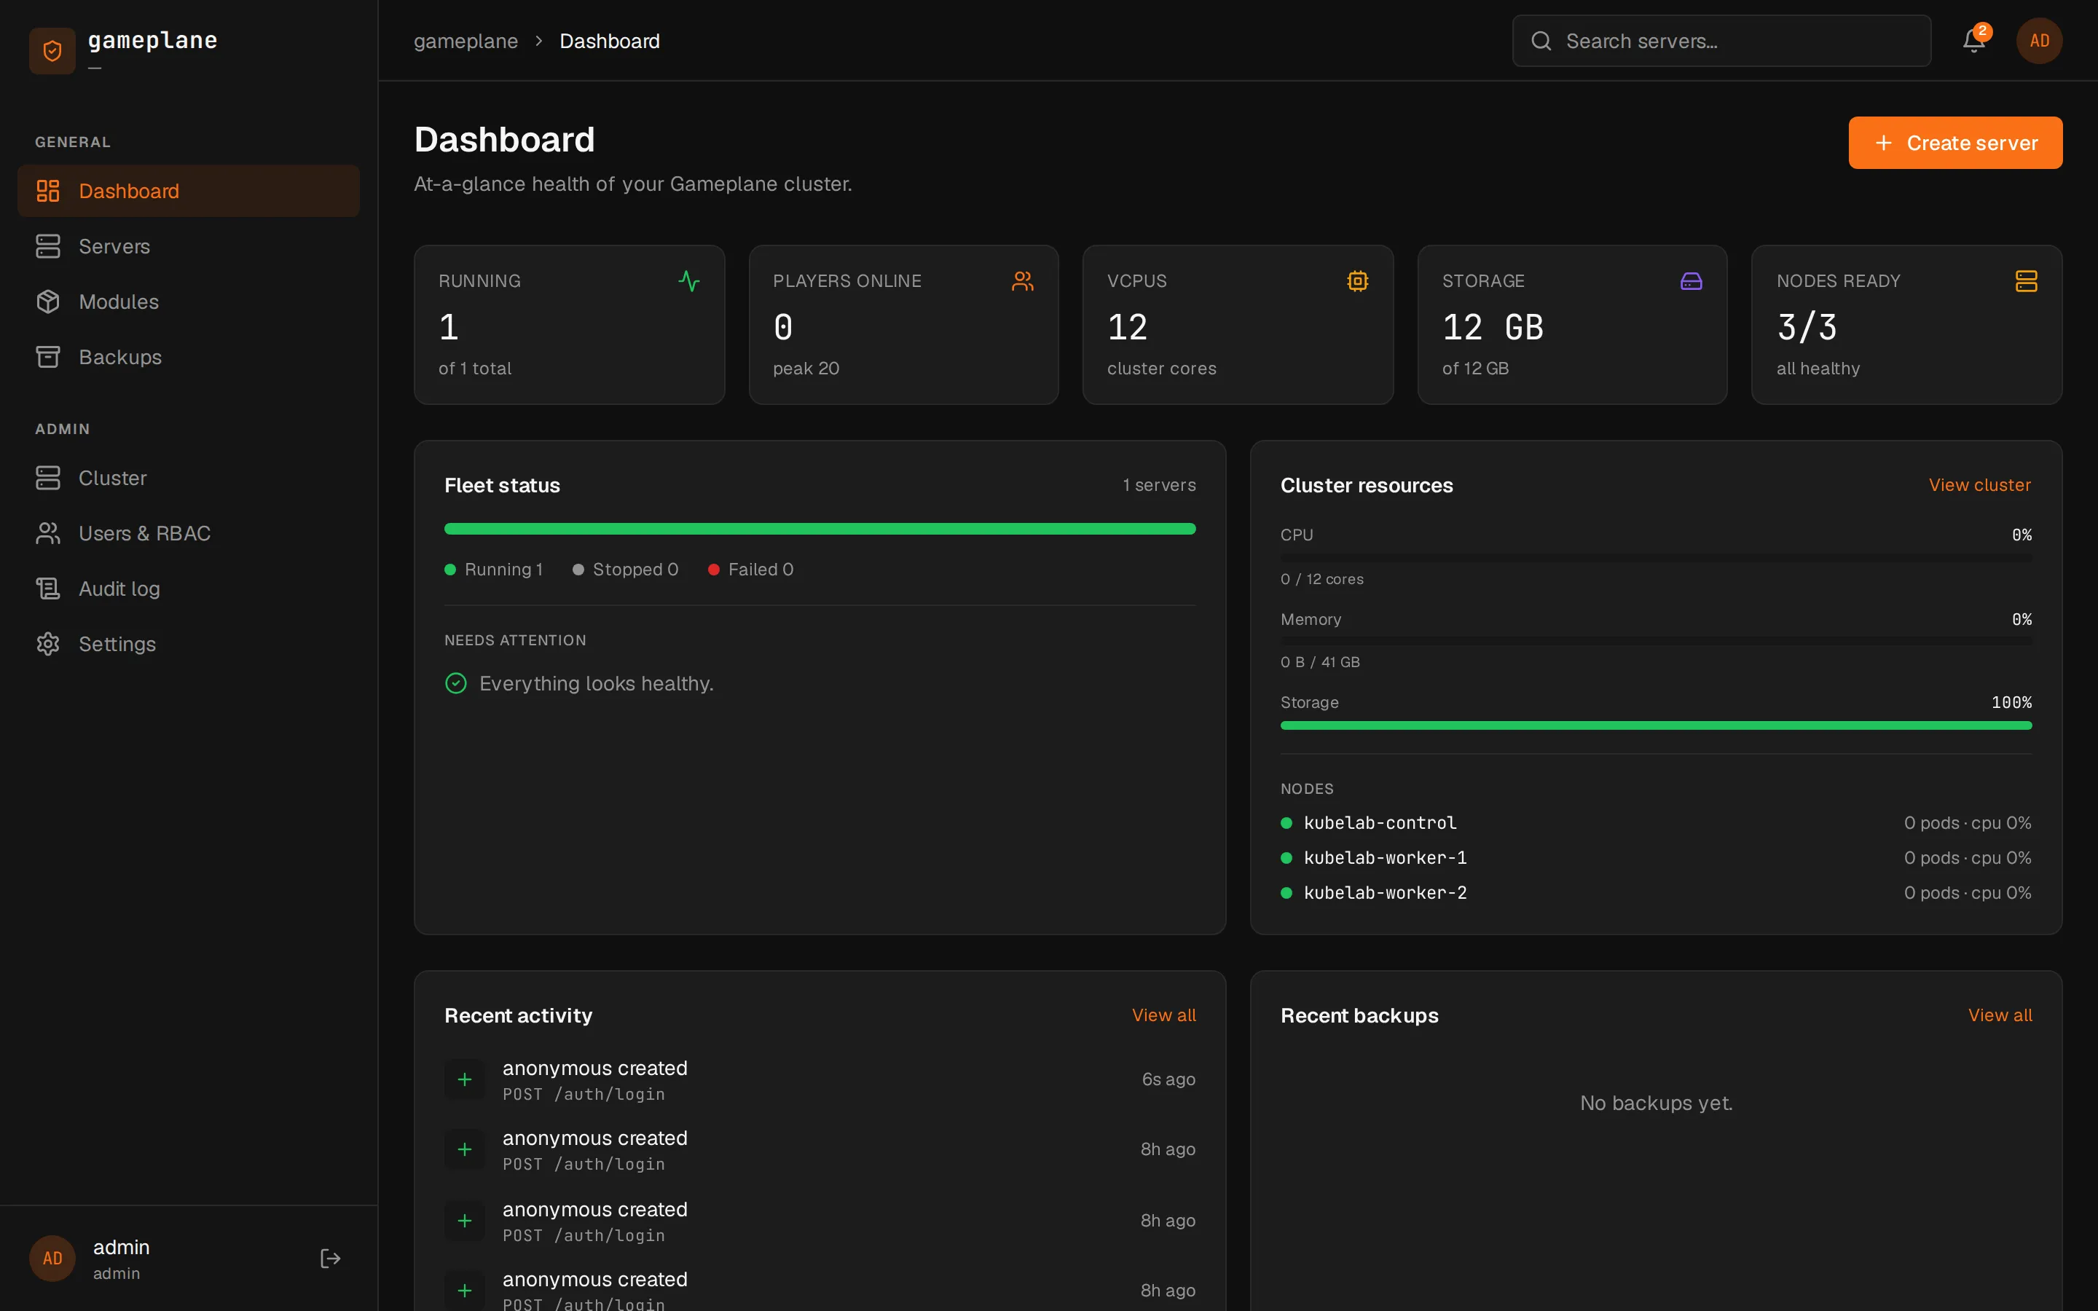Viewport: 2098px width, 1311px height.
Task: Select the Nodes Ready 3/3 card
Action: click(1906, 324)
